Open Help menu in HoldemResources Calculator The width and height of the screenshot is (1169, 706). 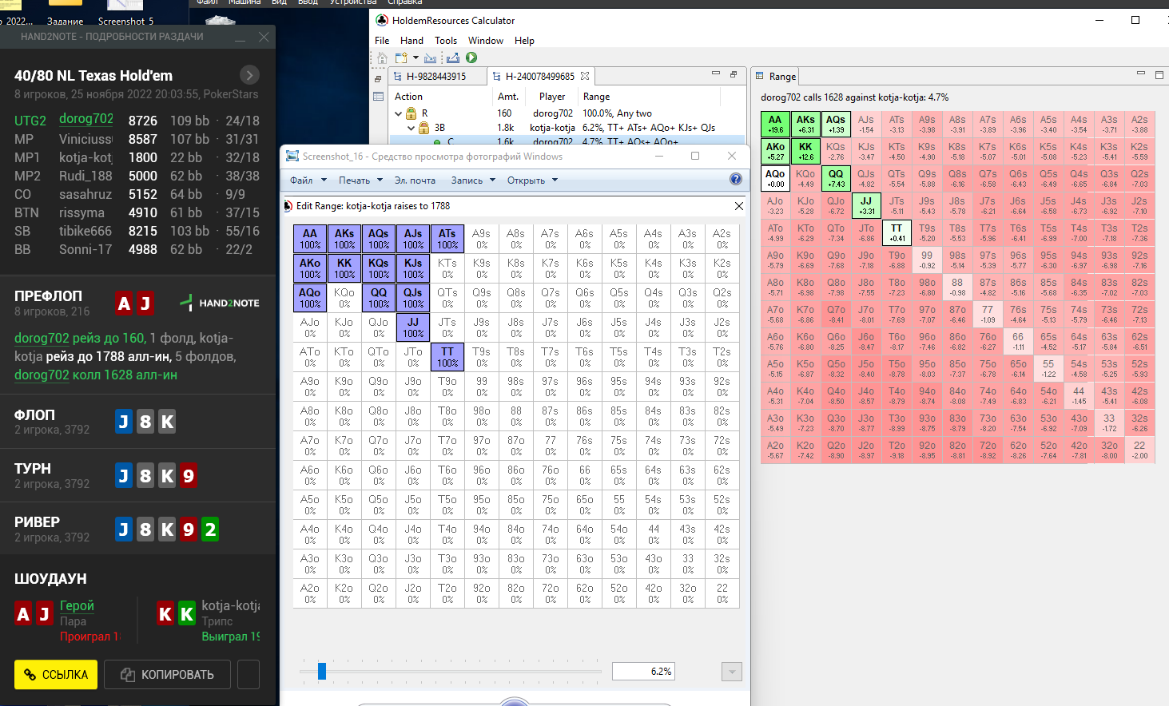click(524, 41)
